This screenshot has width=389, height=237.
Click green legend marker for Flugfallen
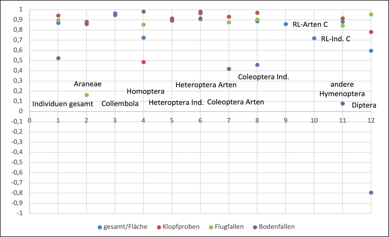point(211,227)
